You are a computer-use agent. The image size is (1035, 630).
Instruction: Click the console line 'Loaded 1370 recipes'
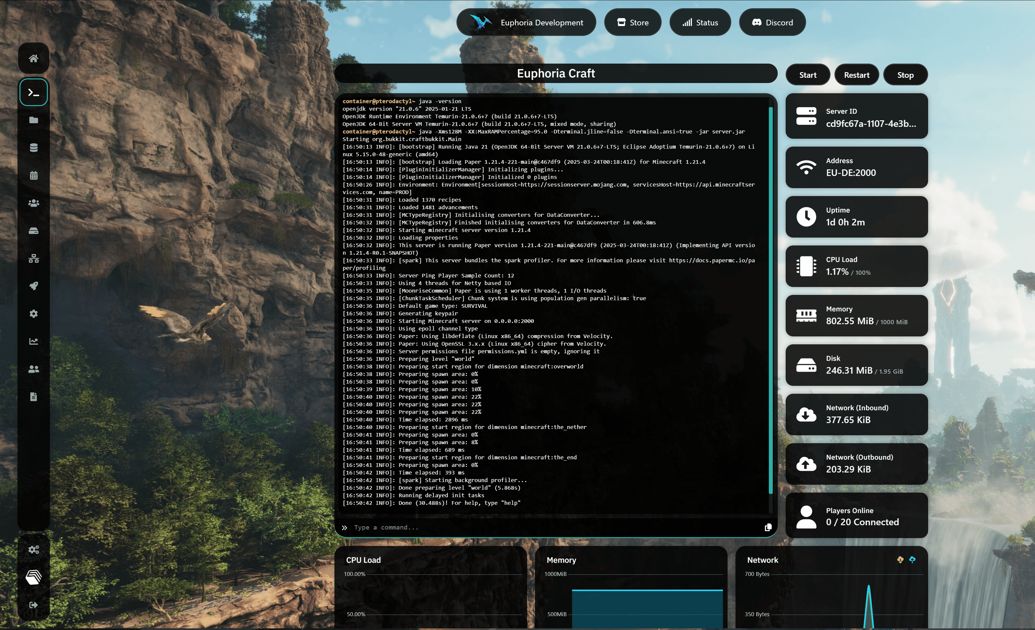[x=402, y=200]
